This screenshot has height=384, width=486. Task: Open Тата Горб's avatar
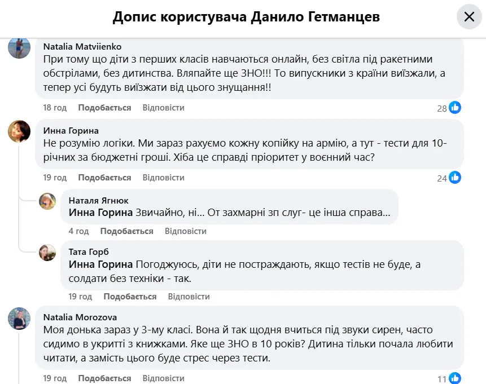[47, 252]
